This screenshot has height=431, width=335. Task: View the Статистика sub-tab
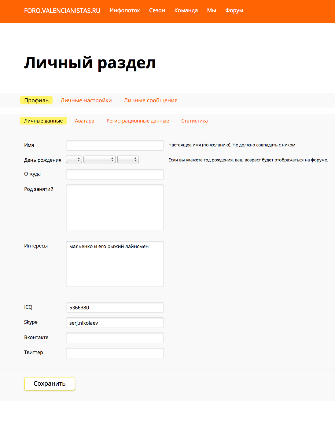click(194, 121)
